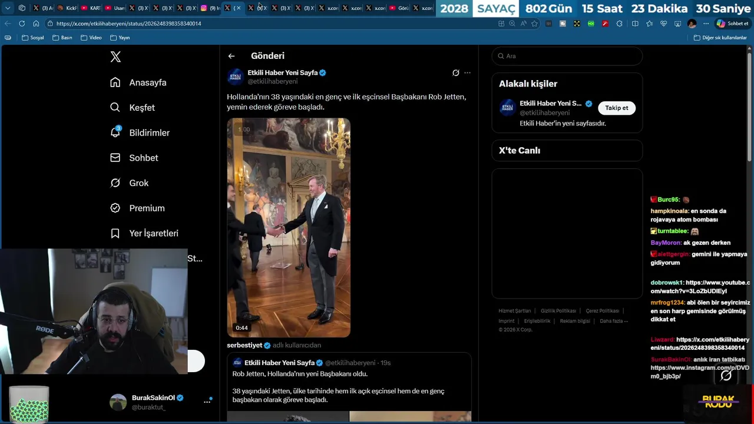Play the Rob Jetten video
Image resolution: width=754 pixels, height=424 pixels.
(289, 227)
